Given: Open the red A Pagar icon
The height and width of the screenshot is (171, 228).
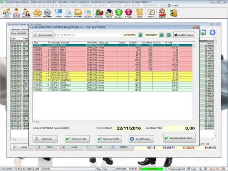Looking at the screenshot, I should pyautogui.click(x=129, y=13).
